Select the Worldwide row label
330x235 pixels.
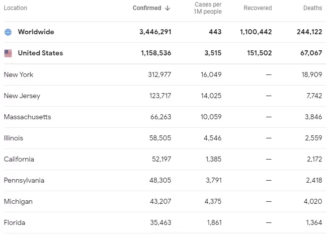pyautogui.click(x=36, y=32)
